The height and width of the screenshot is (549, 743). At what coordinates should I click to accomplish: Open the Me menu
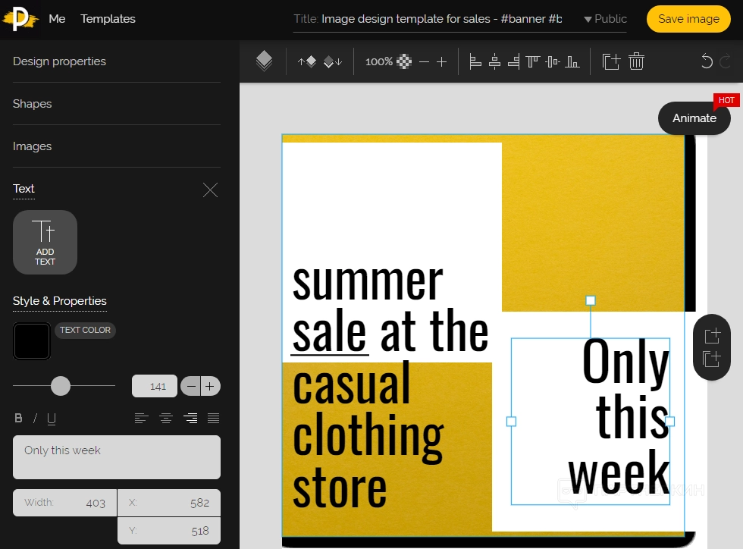coord(57,19)
